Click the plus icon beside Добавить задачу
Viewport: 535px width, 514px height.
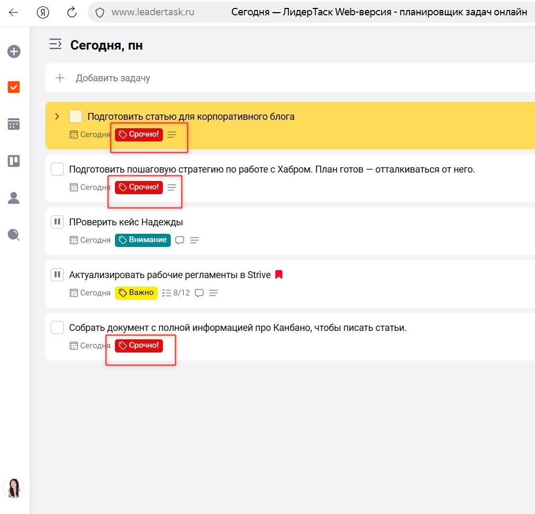pos(60,78)
